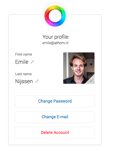Click the white center of the color ring
Image resolution: width=113 pixels, height=151 pixels.
click(x=55, y=16)
